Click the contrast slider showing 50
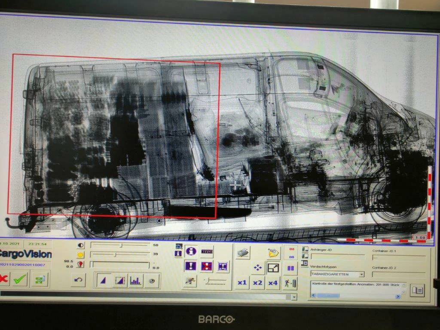Image resolution: width=440 pixels, height=330 pixels. click(120, 245)
